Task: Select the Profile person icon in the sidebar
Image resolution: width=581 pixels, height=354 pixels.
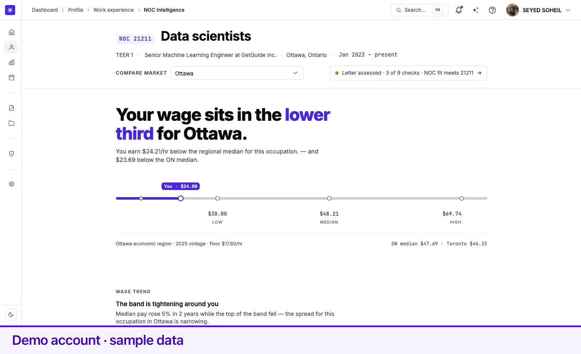Action: pos(11,47)
